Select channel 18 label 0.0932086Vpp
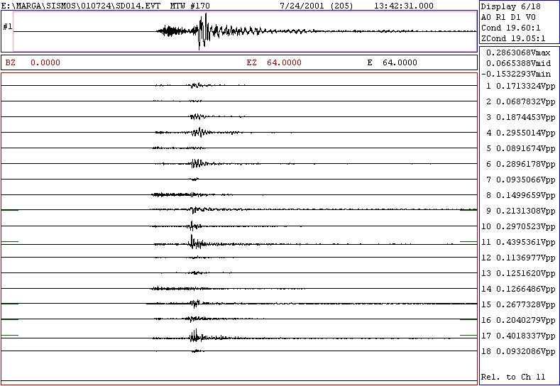 point(518,351)
